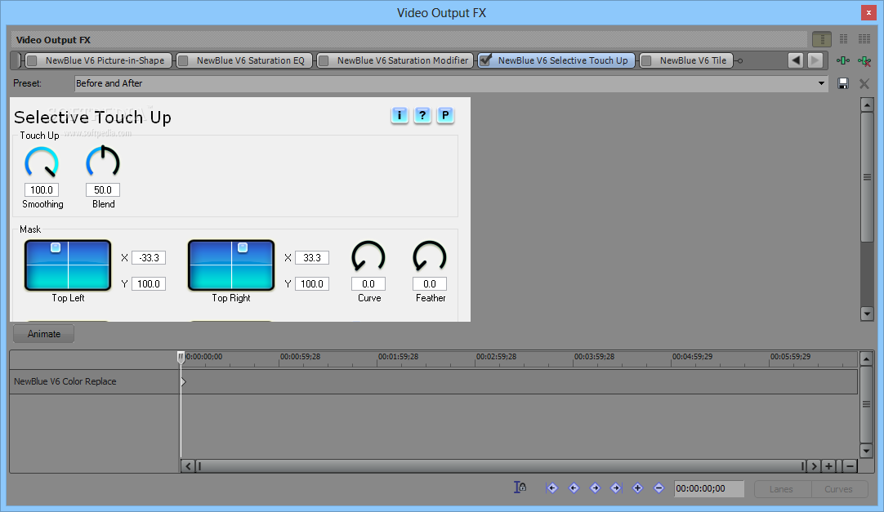This screenshot has height=512, width=884.
Task: Save the current preset with the floppy icon
Action: 843,83
